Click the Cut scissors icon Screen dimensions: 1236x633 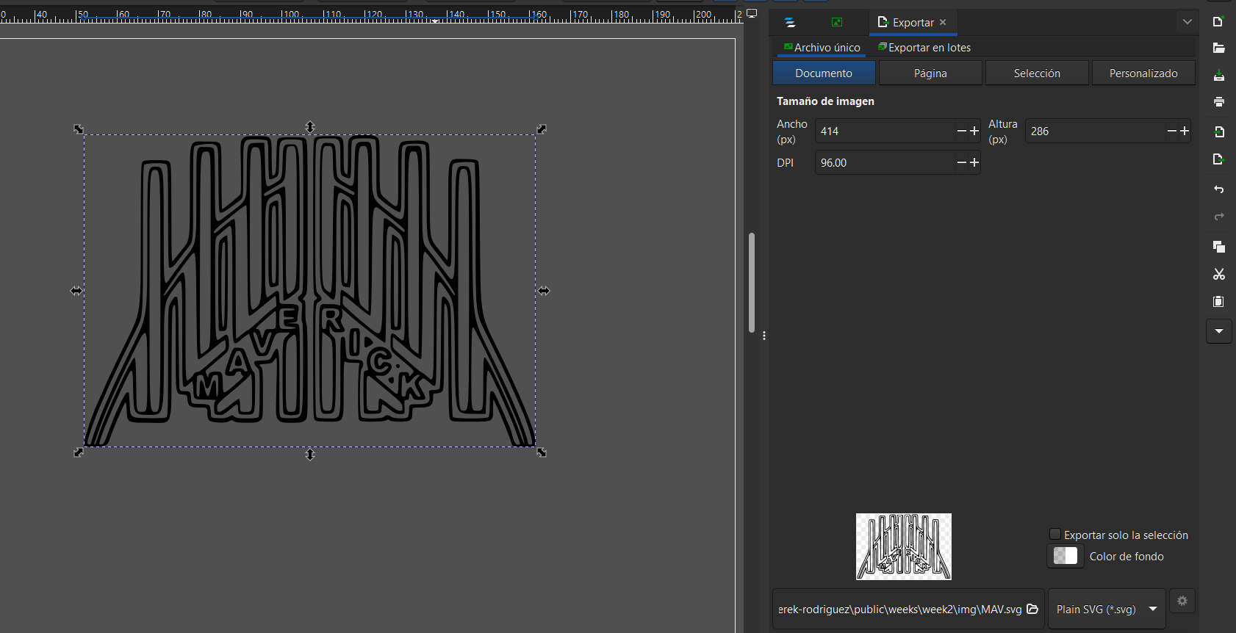pos(1218,274)
